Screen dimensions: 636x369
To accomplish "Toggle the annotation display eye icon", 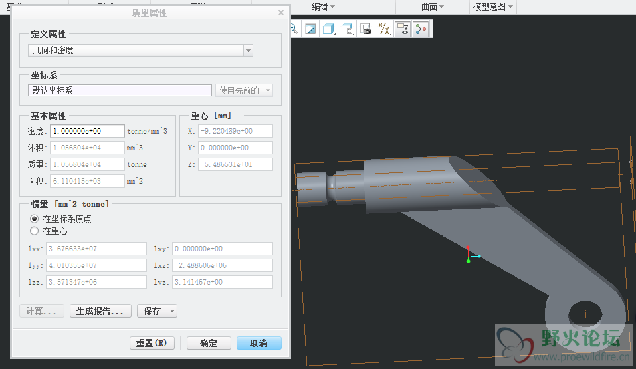I will pos(403,29).
